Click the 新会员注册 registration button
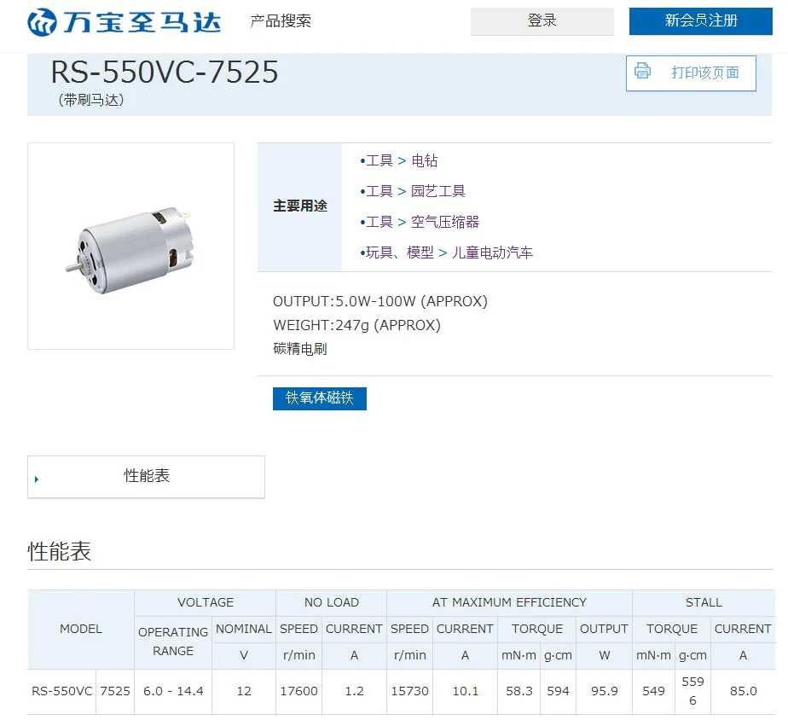 [700, 21]
